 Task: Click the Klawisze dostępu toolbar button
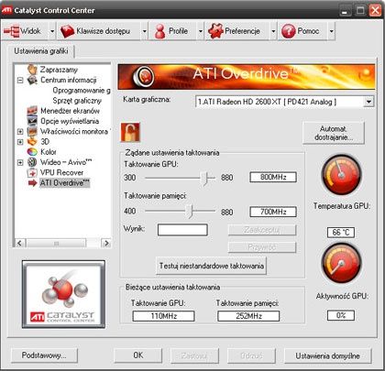(99, 31)
